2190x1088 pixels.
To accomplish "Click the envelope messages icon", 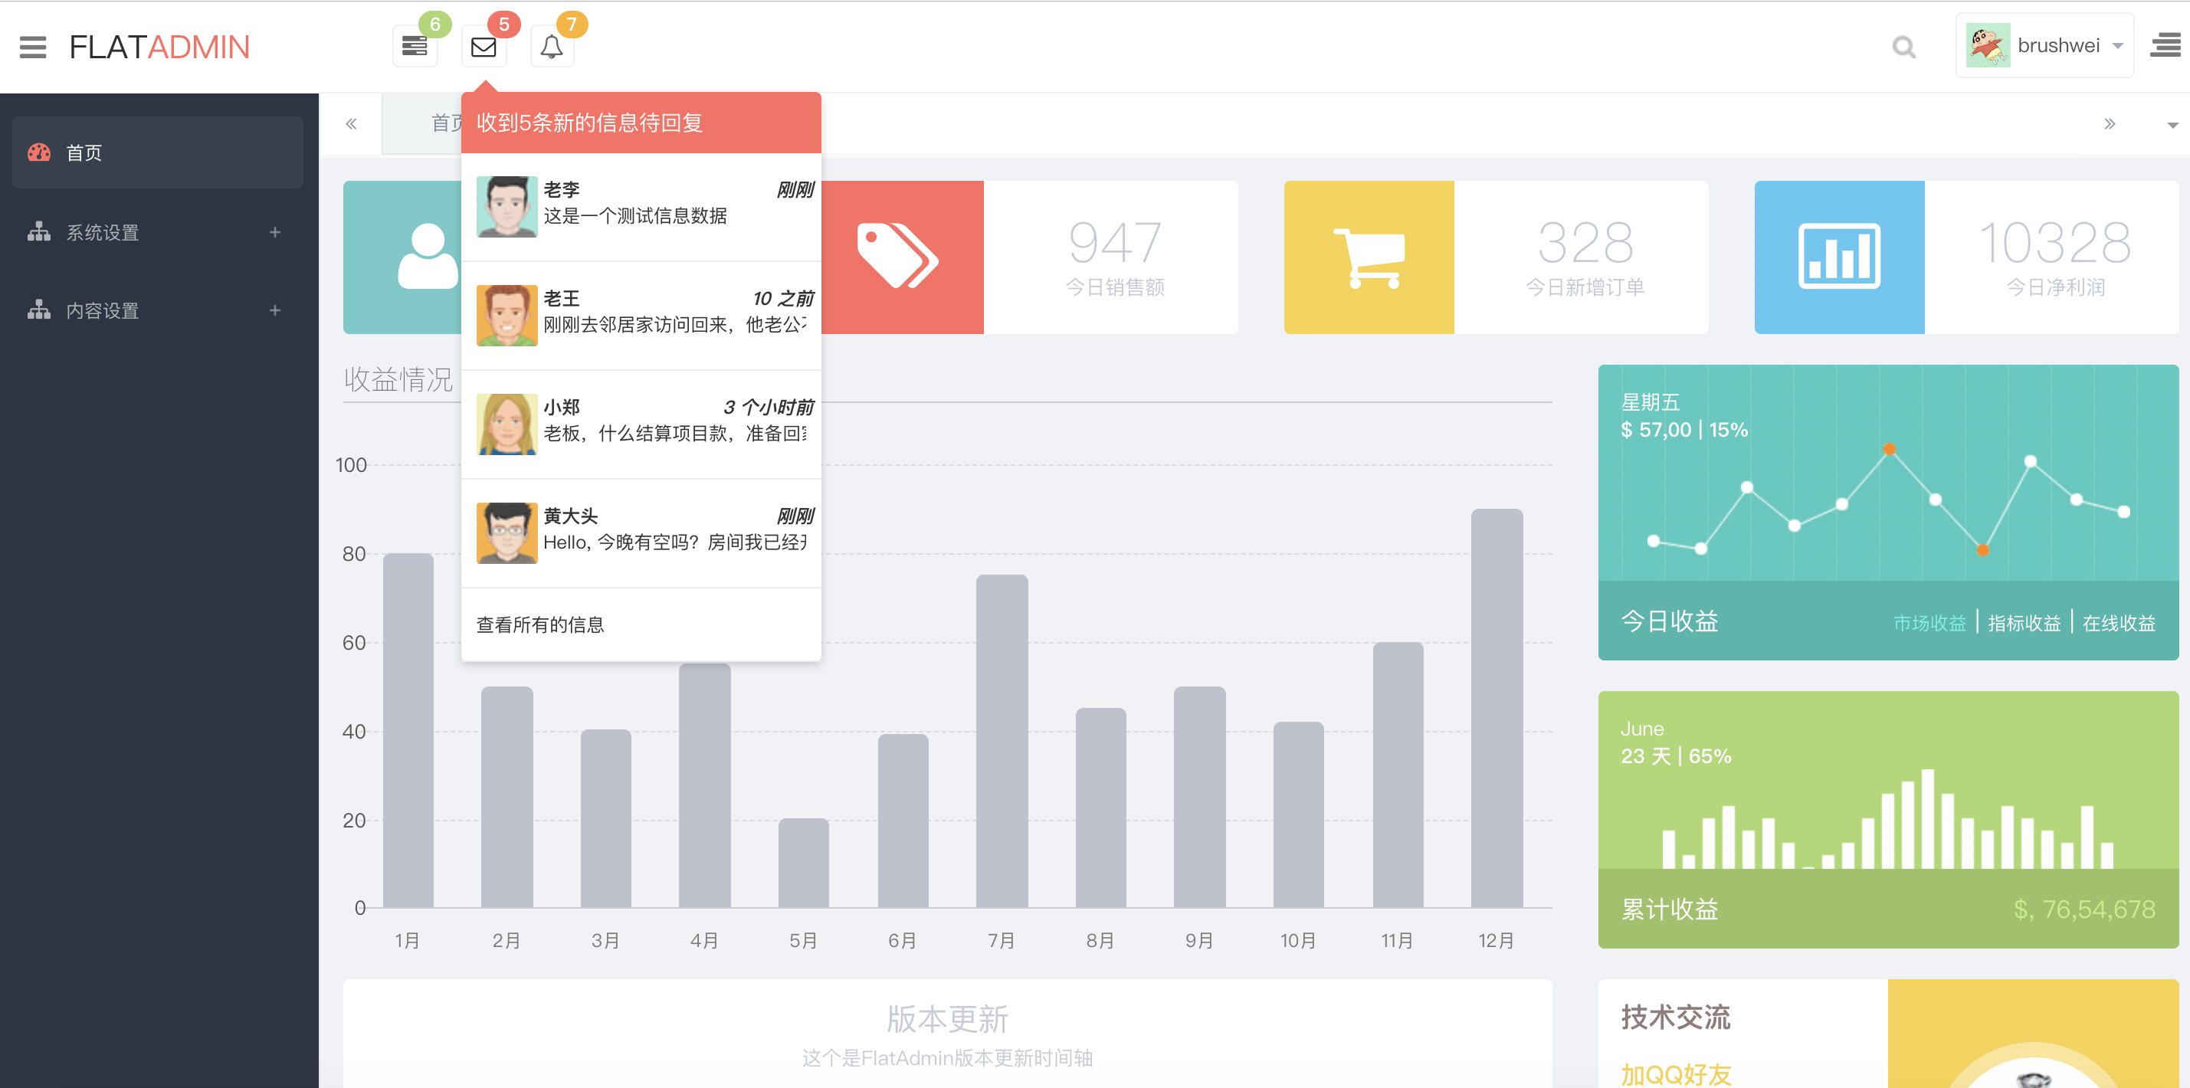I will click(x=484, y=46).
